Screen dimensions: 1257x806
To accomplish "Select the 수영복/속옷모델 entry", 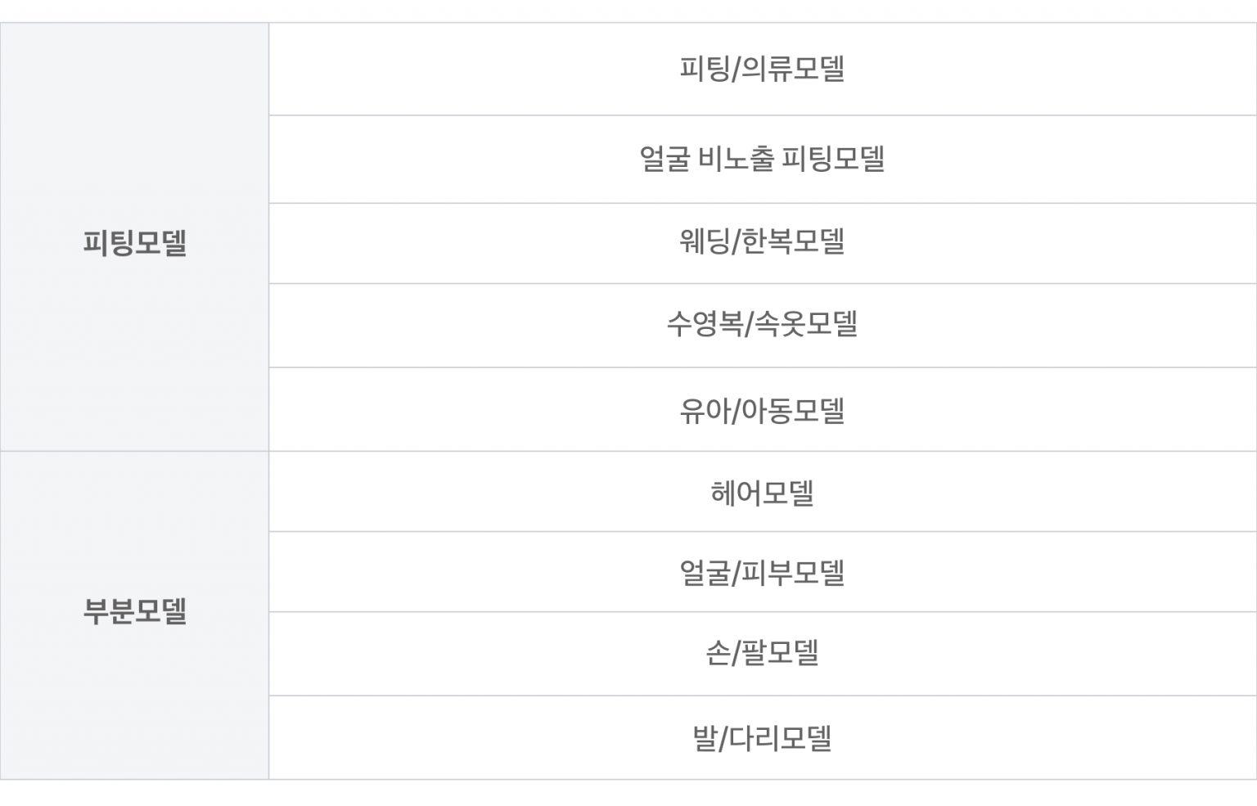I will pos(762,325).
